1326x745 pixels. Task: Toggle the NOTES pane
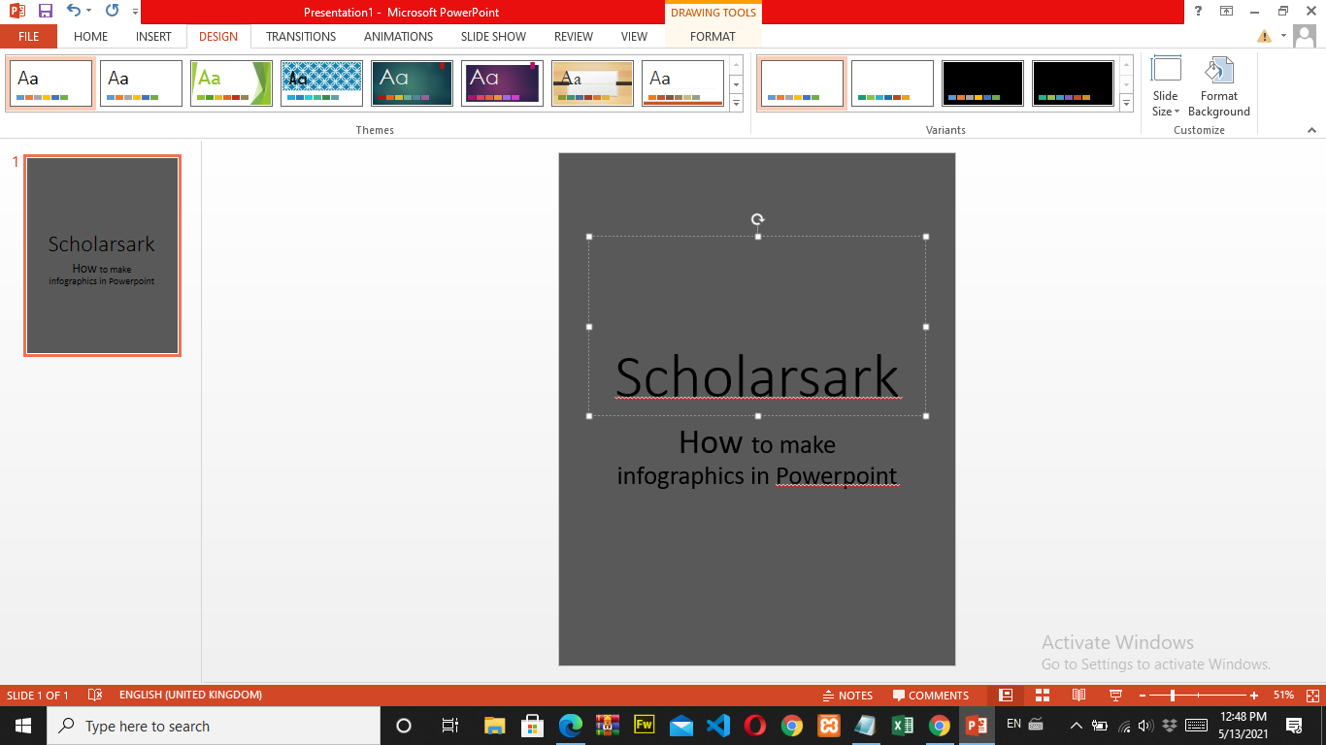coord(847,695)
